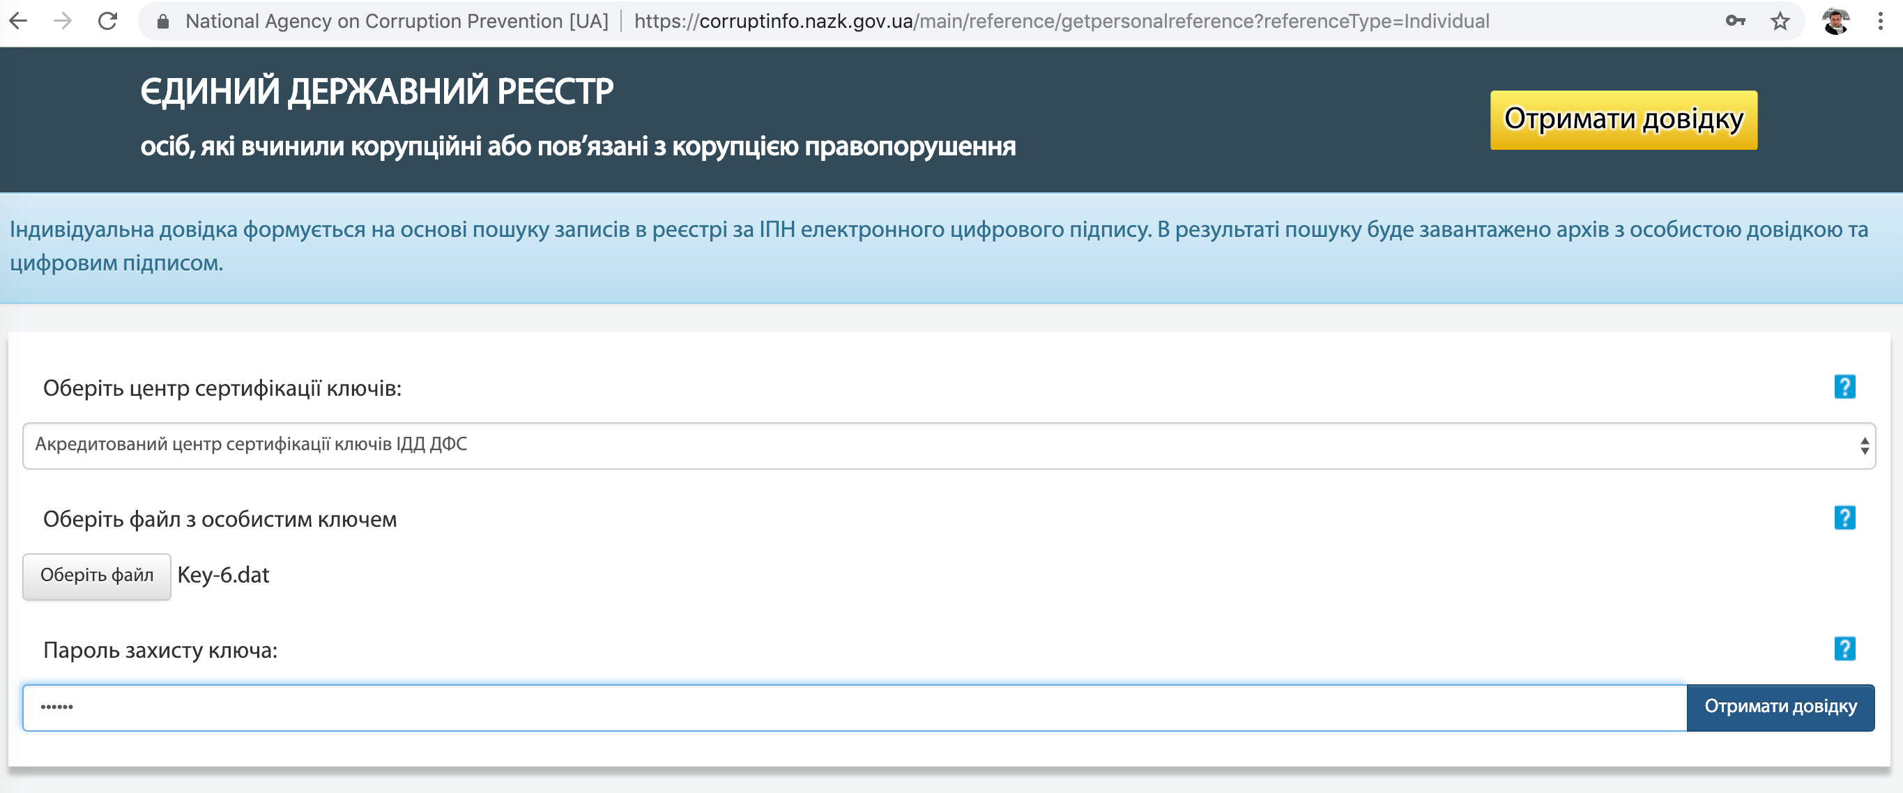Go back to the previous page
The image size is (1903, 793).
tap(20, 21)
